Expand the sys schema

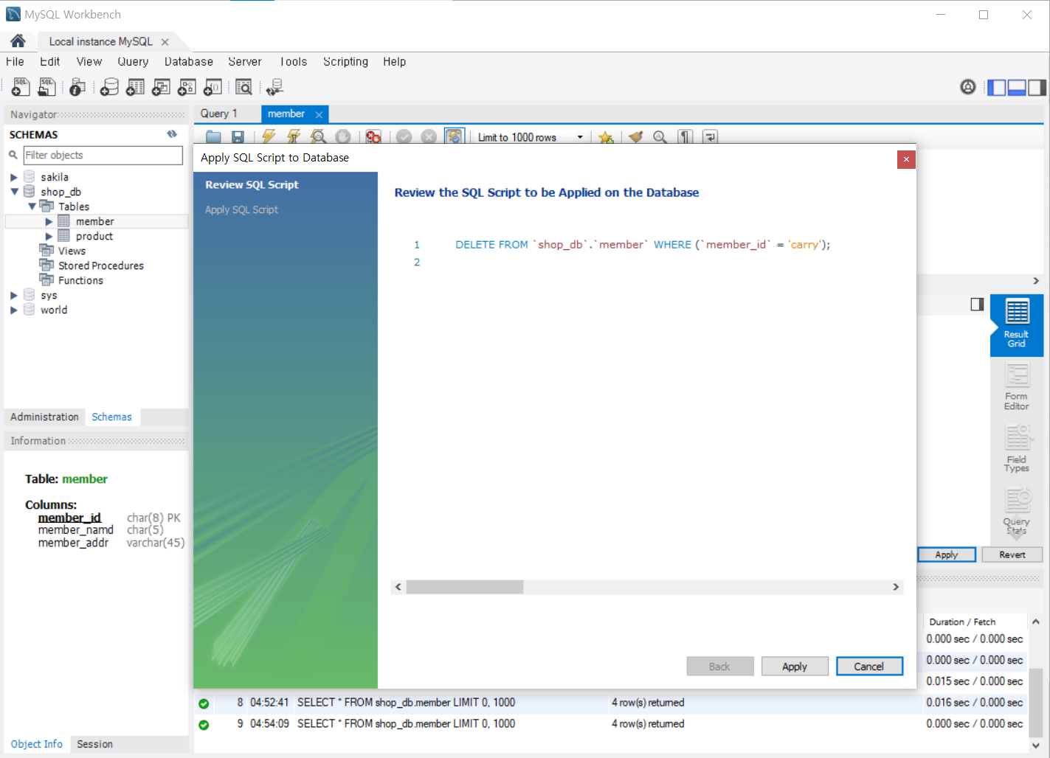[x=13, y=295]
